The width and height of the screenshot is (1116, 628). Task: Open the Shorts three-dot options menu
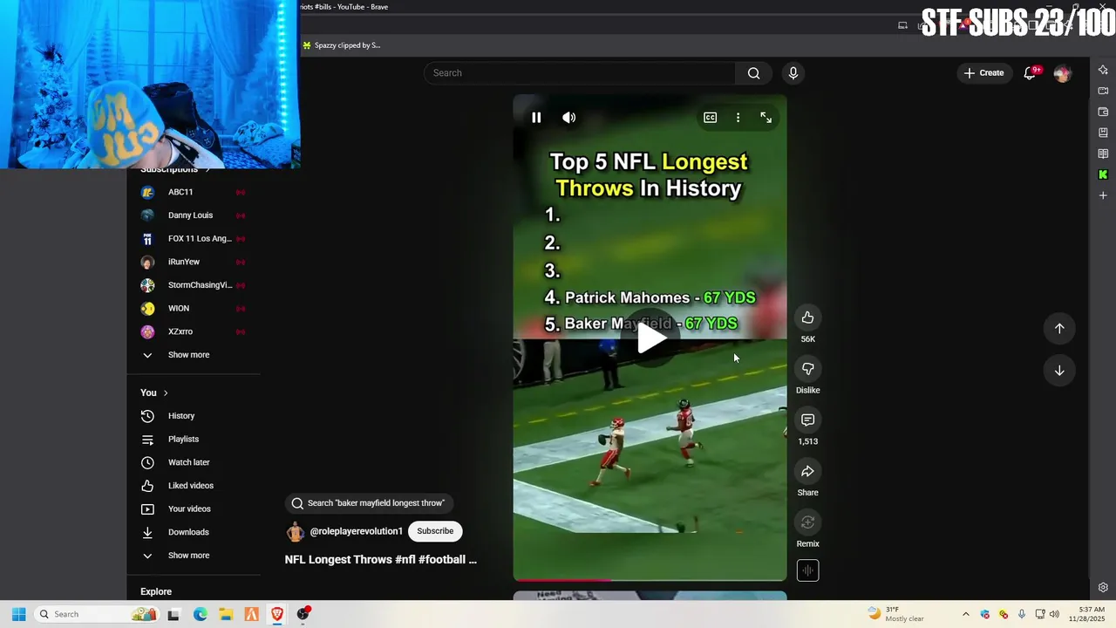coord(738,118)
